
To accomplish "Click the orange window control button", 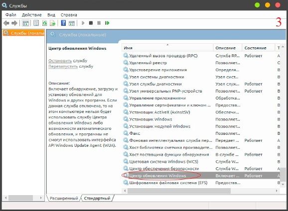I will tap(268, 5).
